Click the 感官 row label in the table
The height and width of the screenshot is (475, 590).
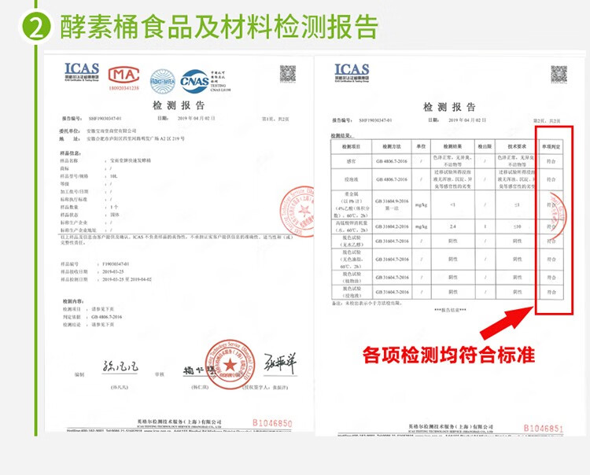pyautogui.click(x=351, y=161)
